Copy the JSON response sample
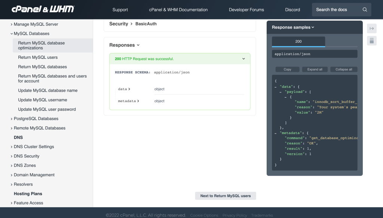This screenshot has width=383, height=218. tap(287, 70)
